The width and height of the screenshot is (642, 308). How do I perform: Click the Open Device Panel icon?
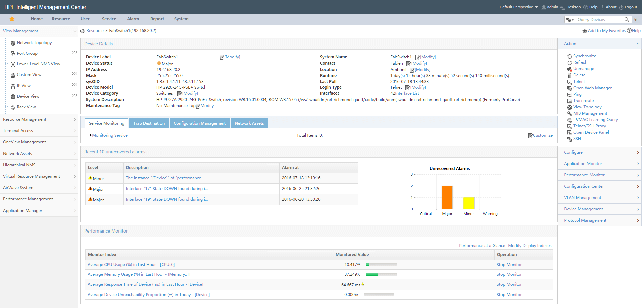click(x=569, y=133)
